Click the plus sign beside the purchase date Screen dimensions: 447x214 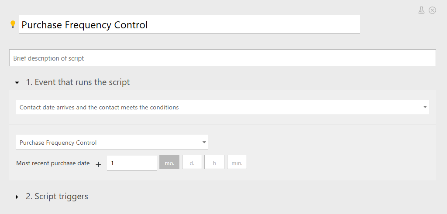coord(98,164)
